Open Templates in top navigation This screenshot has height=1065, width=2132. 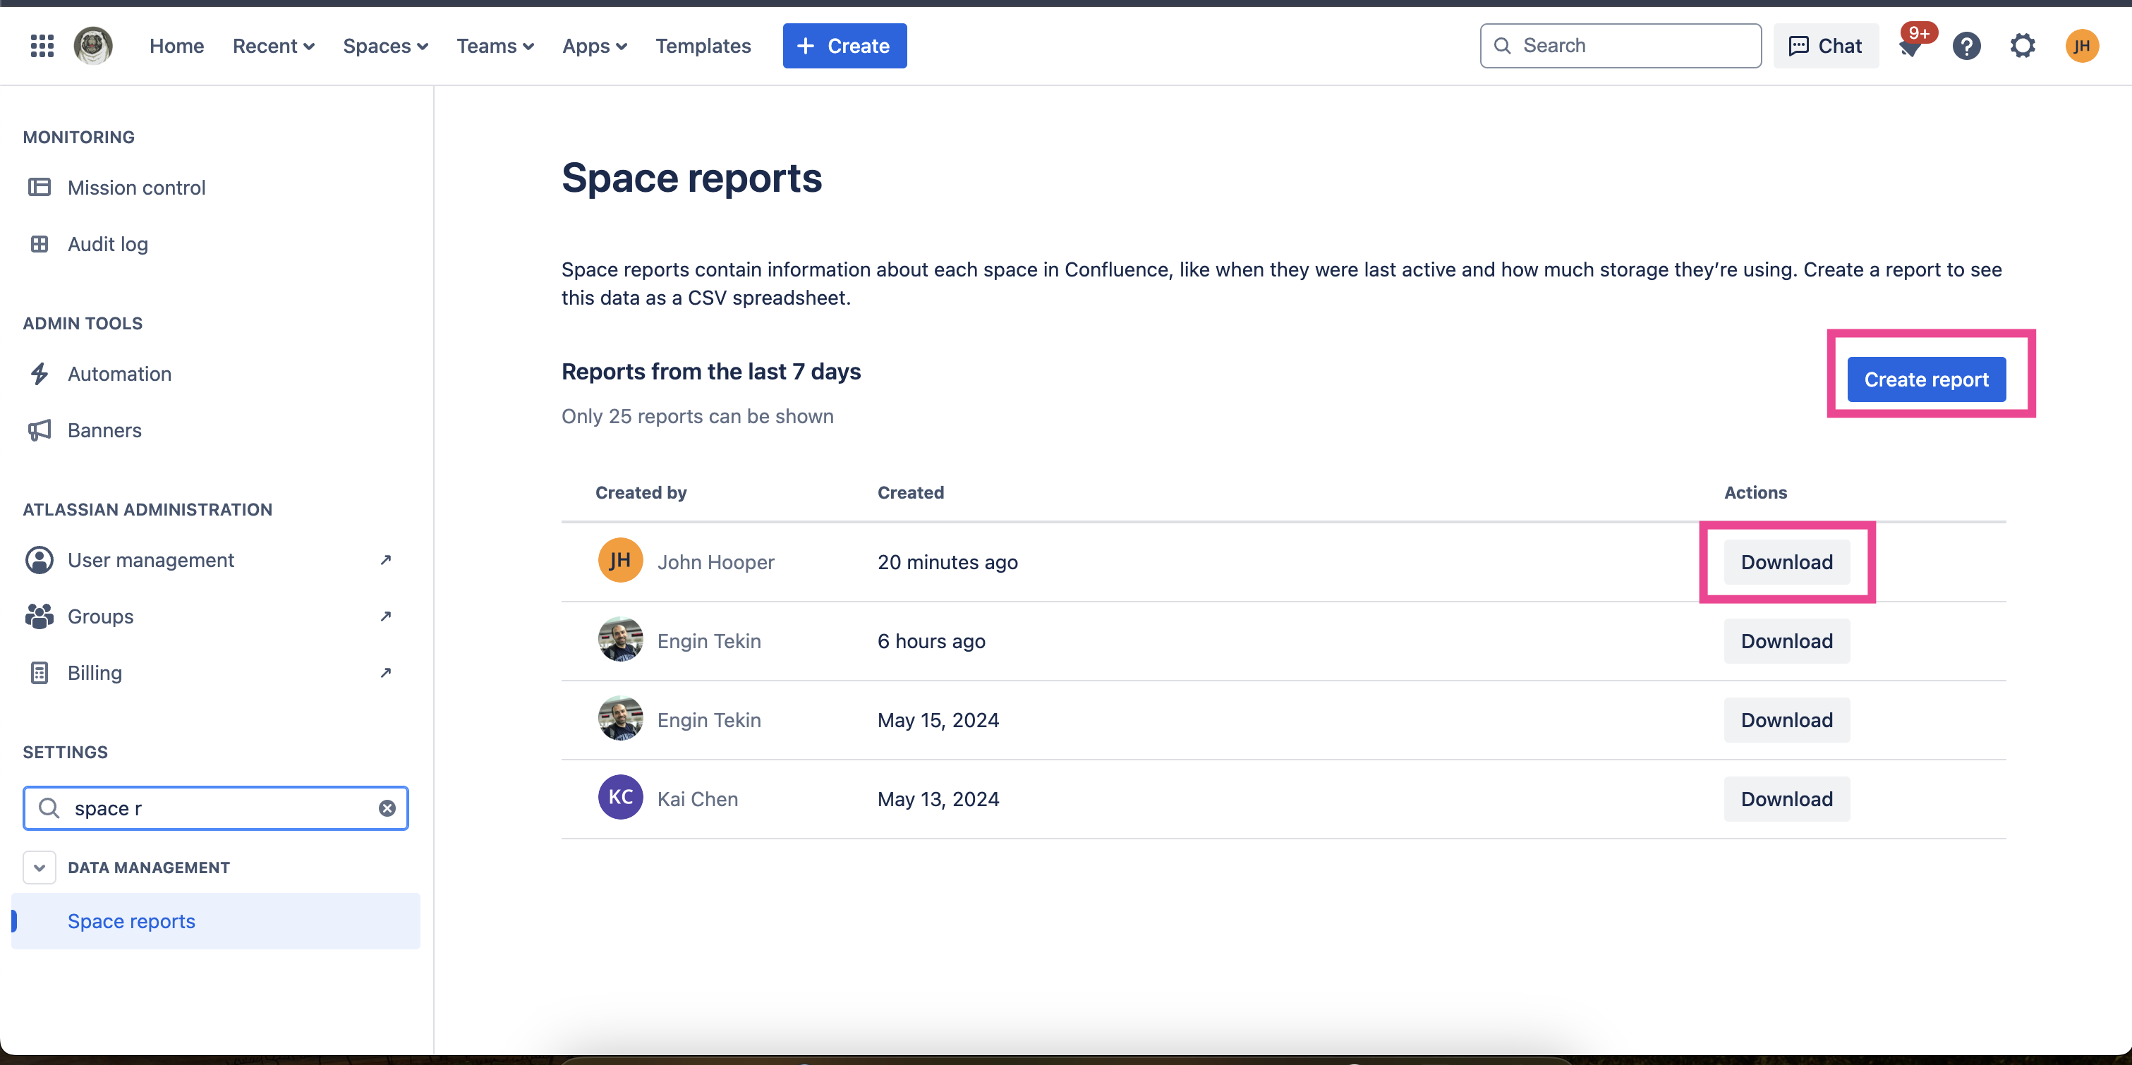pos(703,46)
